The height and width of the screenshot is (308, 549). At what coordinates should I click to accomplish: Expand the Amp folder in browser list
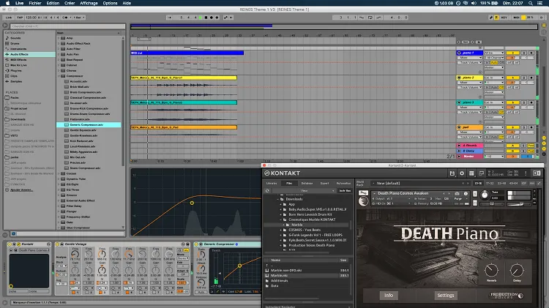point(59,38)
